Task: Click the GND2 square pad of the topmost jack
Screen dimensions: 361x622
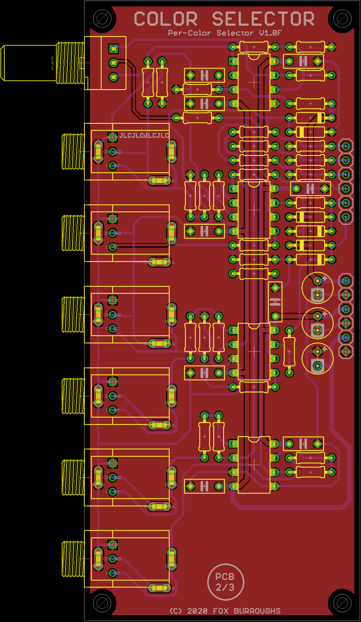Action: (112, 137)
